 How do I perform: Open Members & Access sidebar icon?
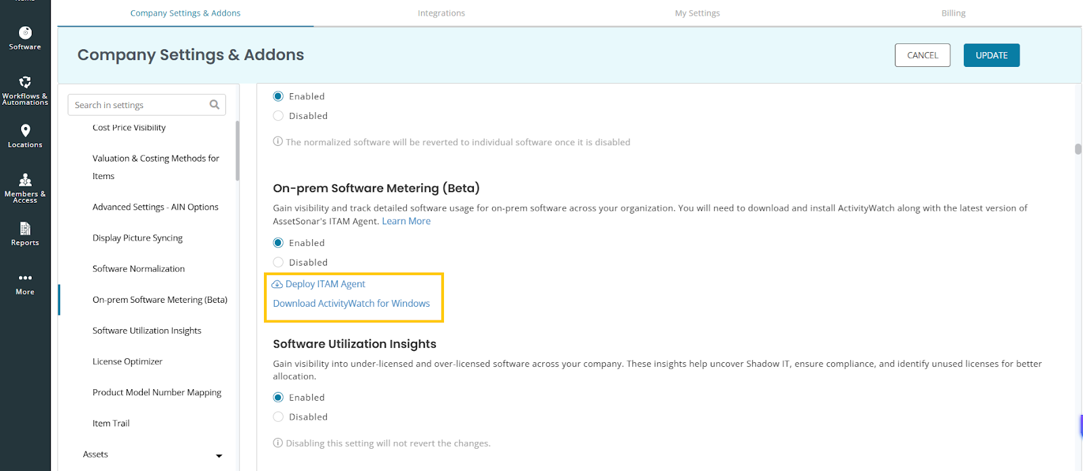point(25,180)
